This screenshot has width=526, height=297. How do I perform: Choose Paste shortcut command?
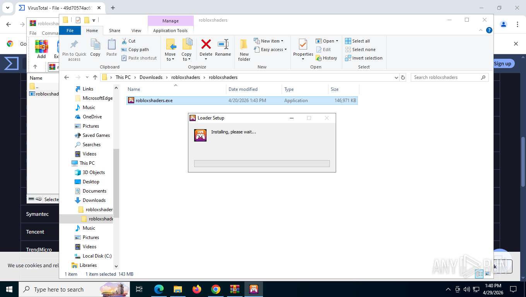(139, 58)
